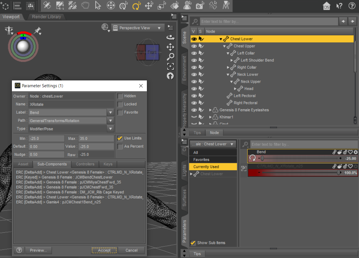The width and height of the screenshot is (359, 258).
Task: Click the Accept button
Action: point(104,250)
